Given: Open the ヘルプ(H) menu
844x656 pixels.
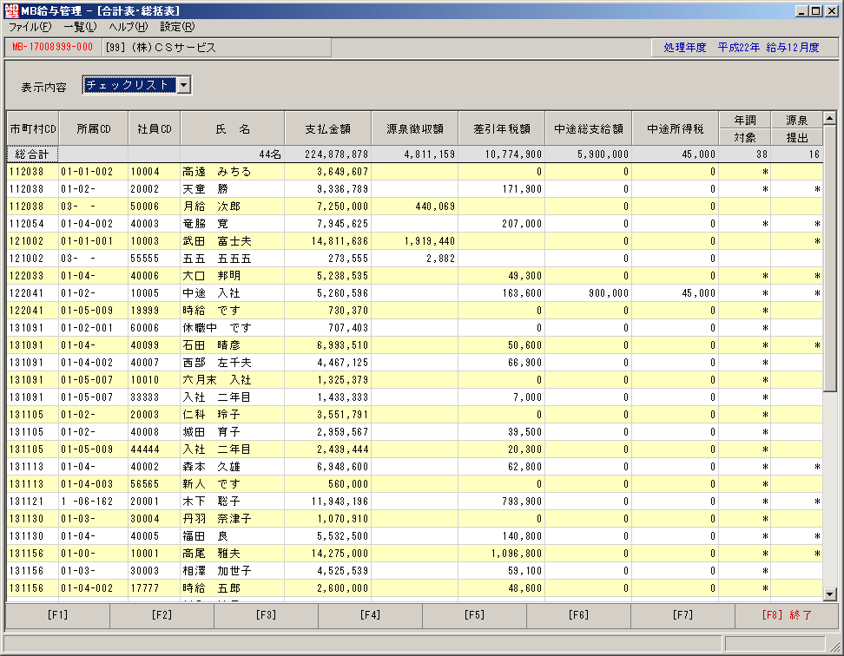Looking at the screenshot, I should tap(129, 27).
